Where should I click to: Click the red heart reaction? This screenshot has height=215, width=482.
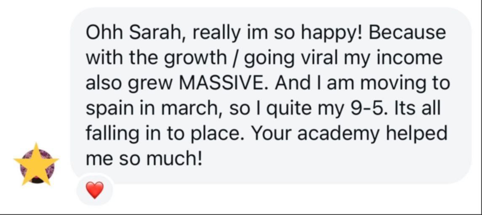coord(95,190)
